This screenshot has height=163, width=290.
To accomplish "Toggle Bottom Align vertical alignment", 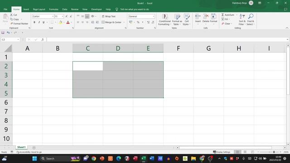I will (x=87, y=16).
